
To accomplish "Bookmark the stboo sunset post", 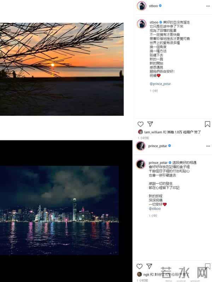I will (207, 124).
